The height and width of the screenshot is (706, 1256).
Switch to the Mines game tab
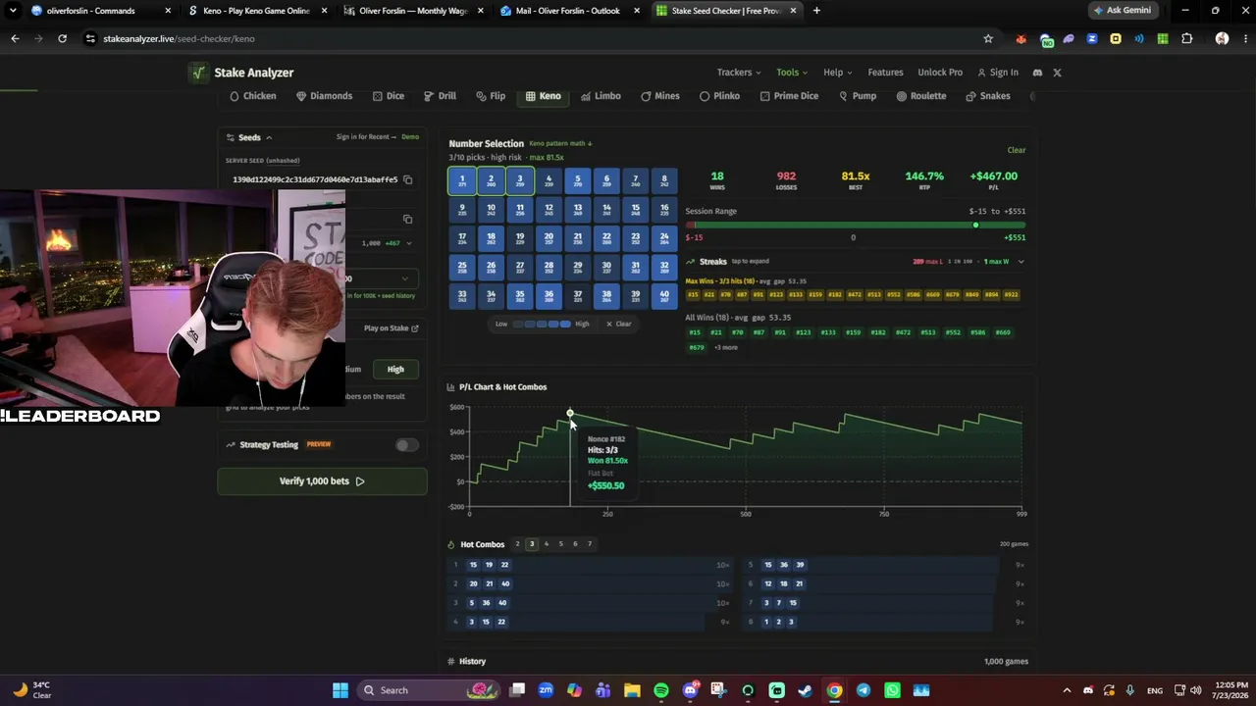tap(660, 96)
